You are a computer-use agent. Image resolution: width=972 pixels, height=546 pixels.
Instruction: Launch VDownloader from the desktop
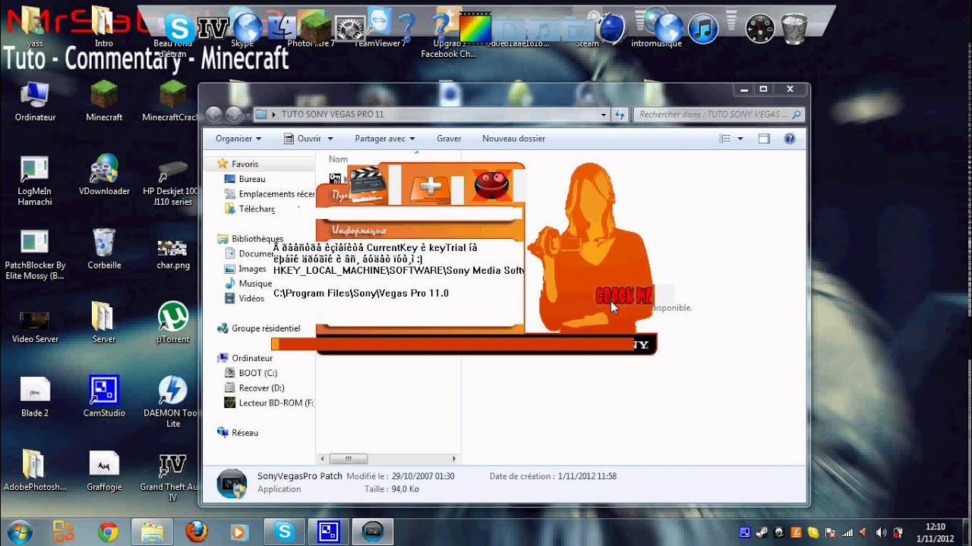coord(104,175)
